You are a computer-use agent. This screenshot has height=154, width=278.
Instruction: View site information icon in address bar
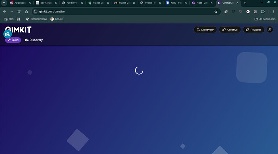(x=35, y=12)
